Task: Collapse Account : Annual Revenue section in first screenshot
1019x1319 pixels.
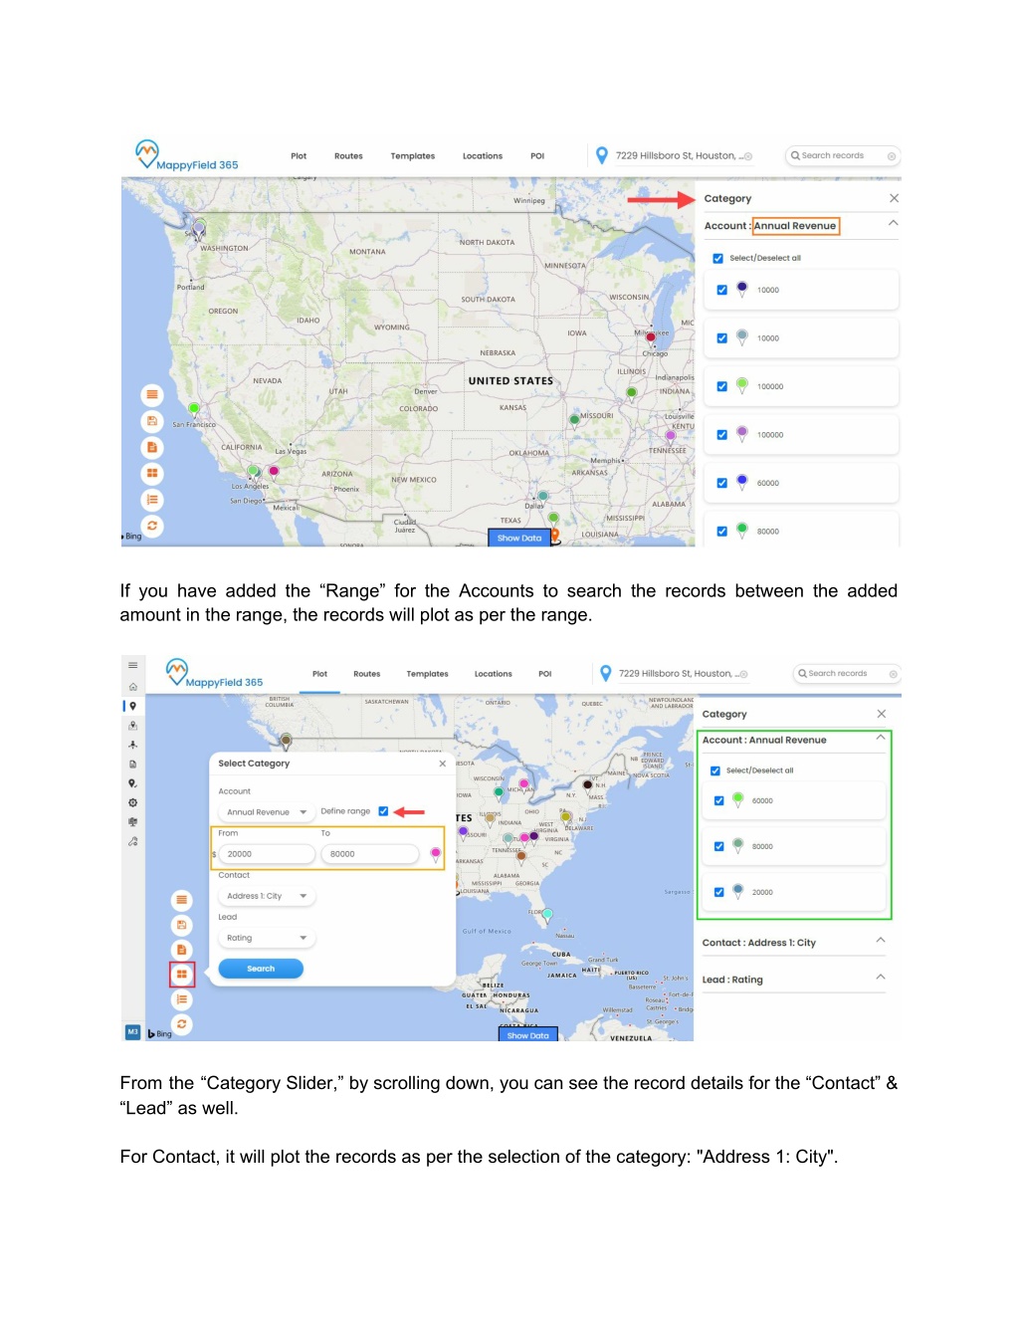Action: tap(894, 224)
